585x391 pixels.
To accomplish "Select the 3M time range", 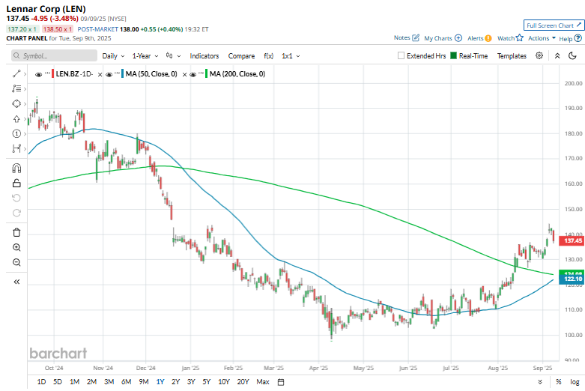I will pos(109,382).
